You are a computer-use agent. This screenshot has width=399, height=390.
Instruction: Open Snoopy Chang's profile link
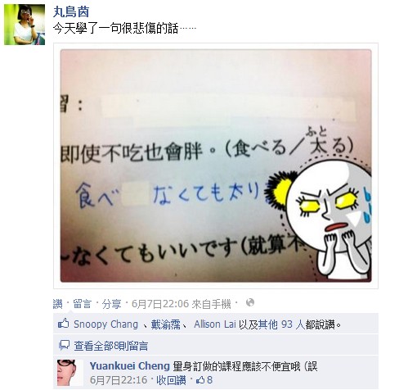105,324
